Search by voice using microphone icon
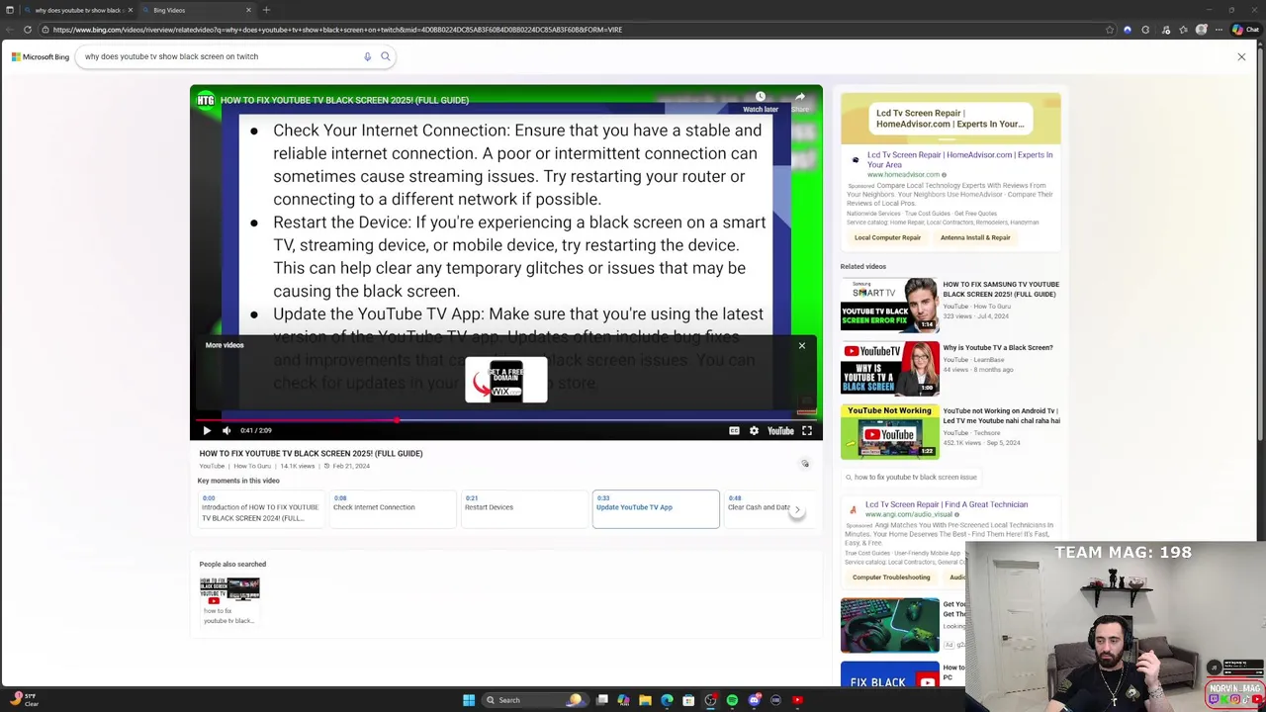1266x712 pixels. [367, 56]
